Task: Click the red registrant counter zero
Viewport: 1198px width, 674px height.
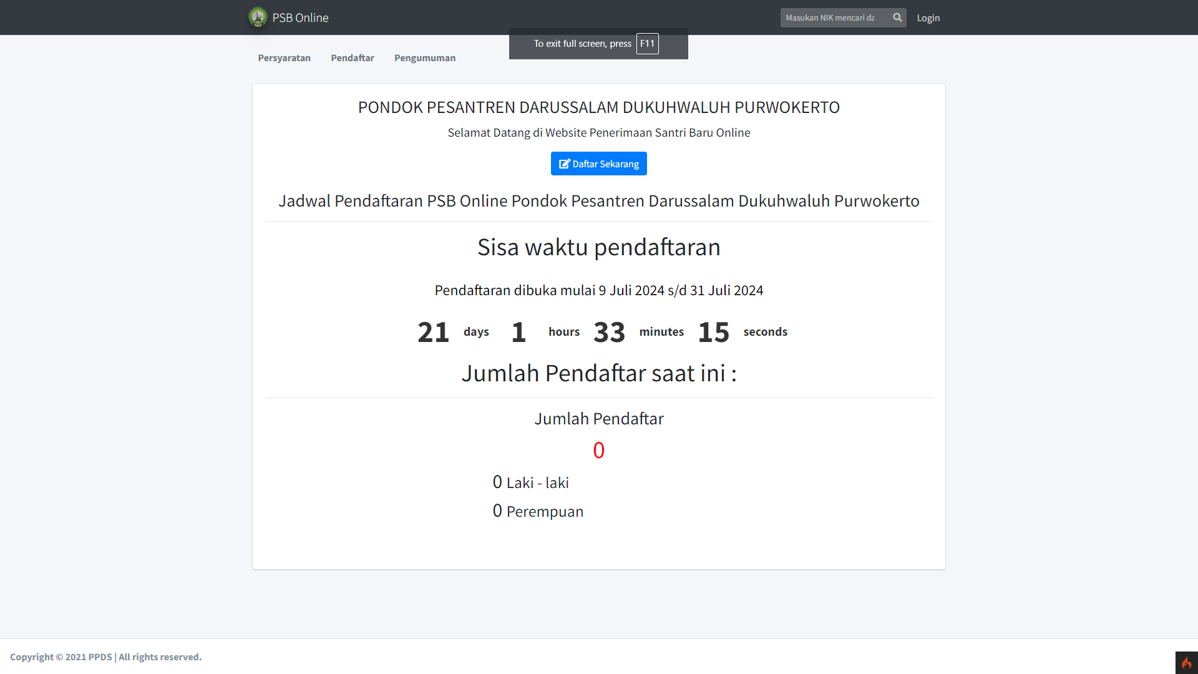Action: [598, 449]
